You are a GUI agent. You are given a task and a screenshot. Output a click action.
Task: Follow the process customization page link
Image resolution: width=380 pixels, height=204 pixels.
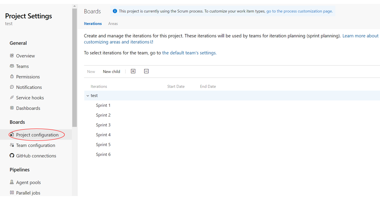pyautogui.click(x=299, y=11)
